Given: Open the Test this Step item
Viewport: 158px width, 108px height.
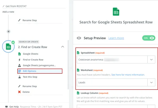Looking at the screenshot, I should click(30, 77).
